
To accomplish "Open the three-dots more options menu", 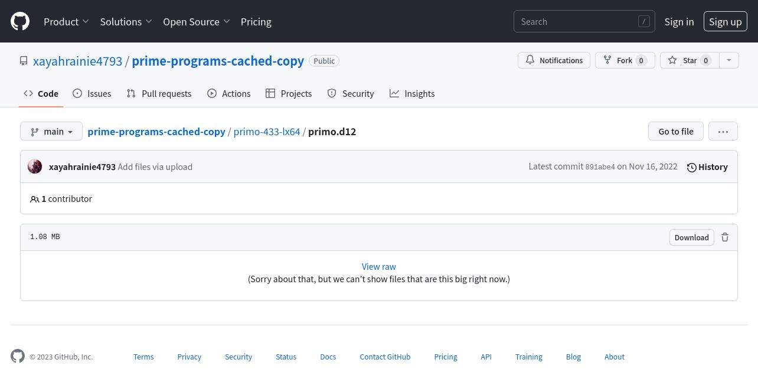I will [x=723, y=132].
